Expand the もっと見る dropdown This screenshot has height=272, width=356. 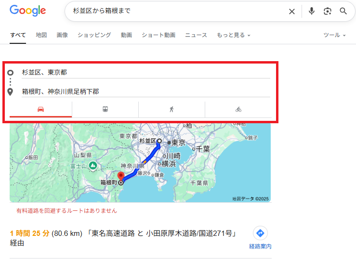click(234, 35)
